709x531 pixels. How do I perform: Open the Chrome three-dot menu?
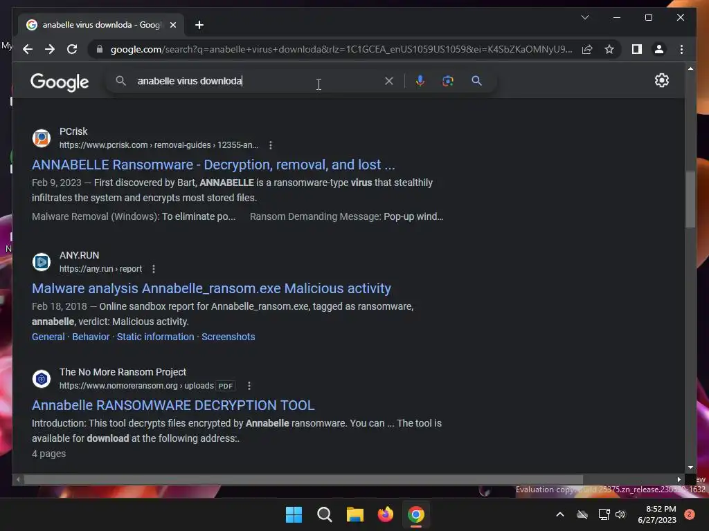coord(681,49)
